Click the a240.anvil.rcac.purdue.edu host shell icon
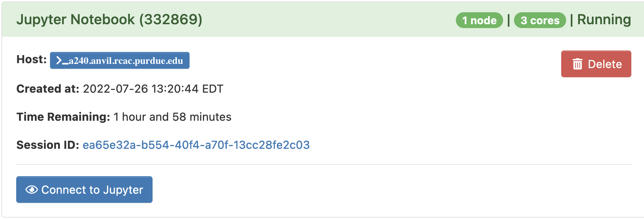The height and width of the screenshot is (219, 644). pos(63,60)
